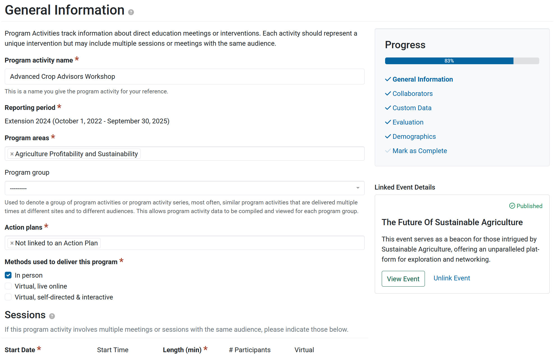Click into Program activity name field
Image resolution: width=560 pixels, height=355 pixels.
point(184,77)
